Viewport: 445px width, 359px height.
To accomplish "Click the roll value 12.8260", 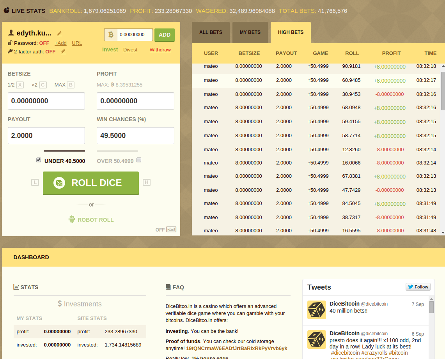I will [351, 149].
